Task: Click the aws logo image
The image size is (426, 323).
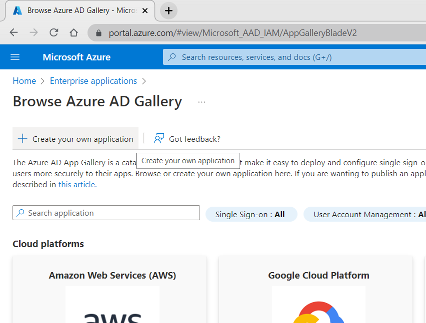Action: (112, 305)
